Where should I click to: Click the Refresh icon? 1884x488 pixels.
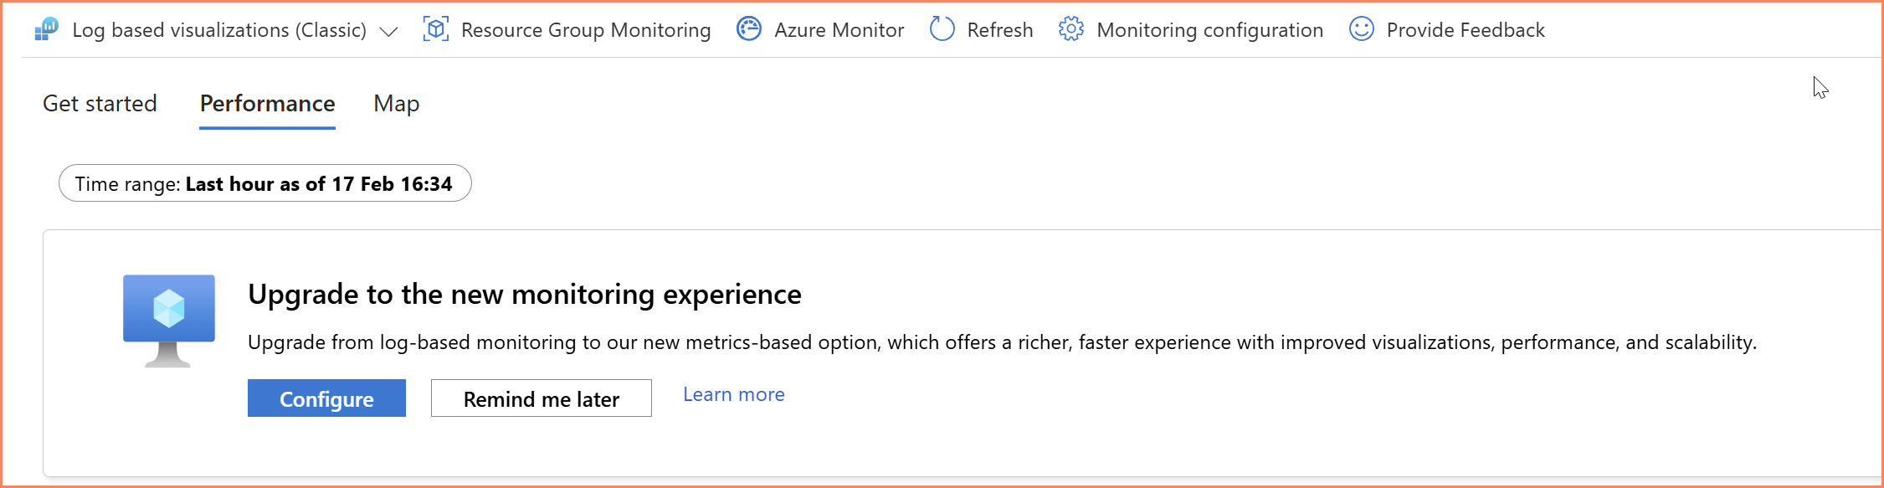[x=942, y=28]
